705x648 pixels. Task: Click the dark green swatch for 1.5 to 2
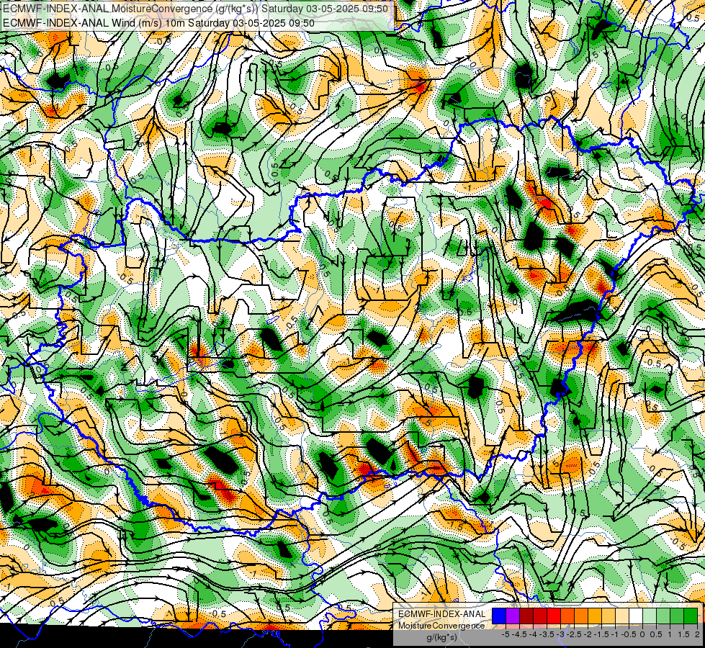pos(691,616)
